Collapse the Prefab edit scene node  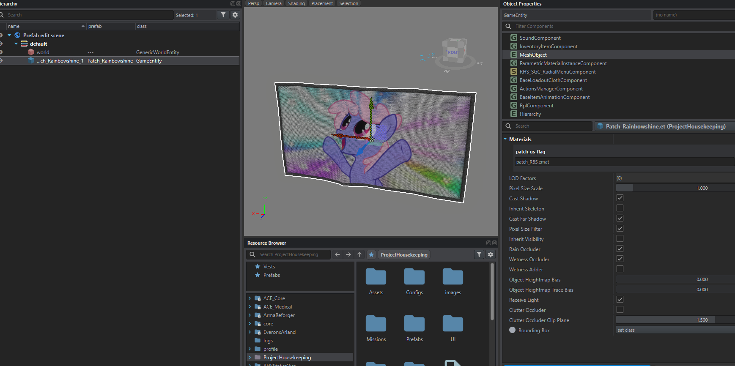(x=9, y=35)
